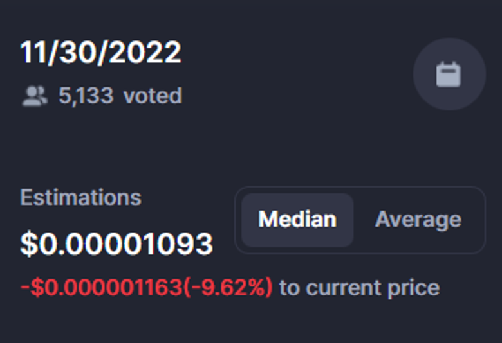The height and width of the screenshot is (343, 502).
Task: Switch estimation to Average
Action: pos(418,220)
